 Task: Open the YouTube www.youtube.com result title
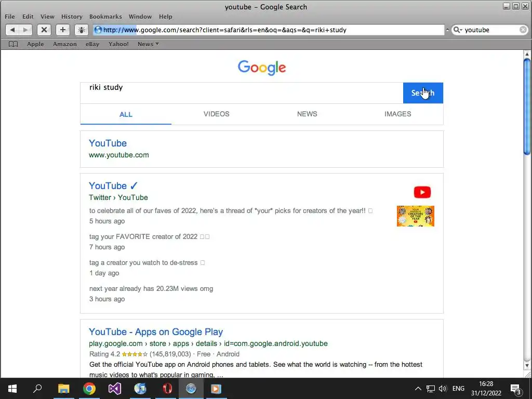[108, 143]
